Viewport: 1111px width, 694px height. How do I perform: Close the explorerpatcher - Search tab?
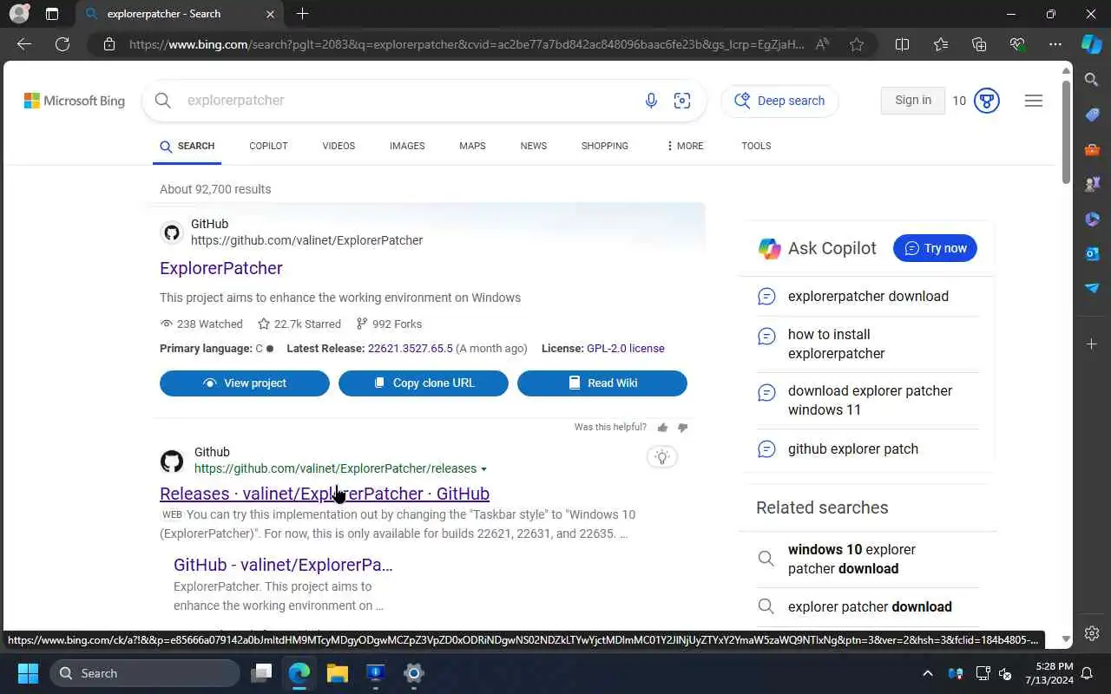pyautogui.click(x=270, y=14)
